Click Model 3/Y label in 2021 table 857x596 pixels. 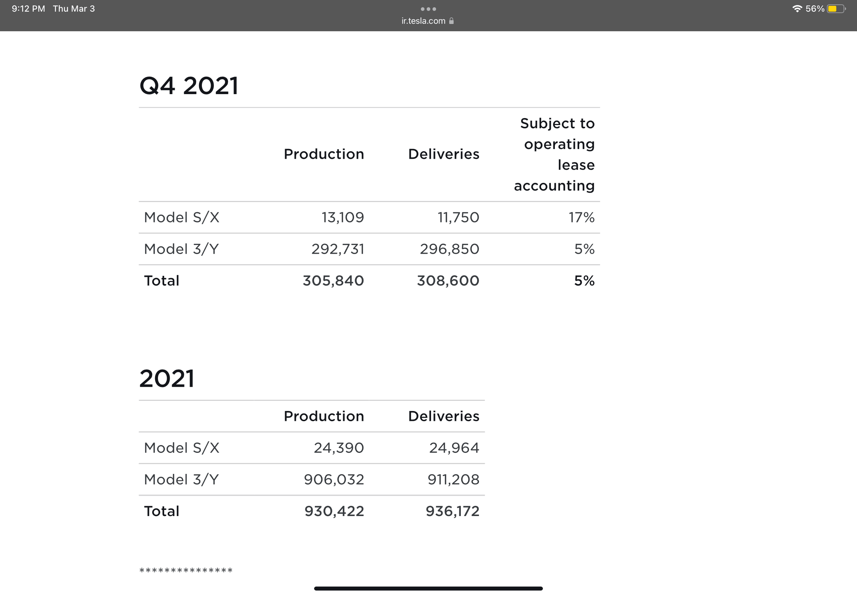[x=181, y=479]
